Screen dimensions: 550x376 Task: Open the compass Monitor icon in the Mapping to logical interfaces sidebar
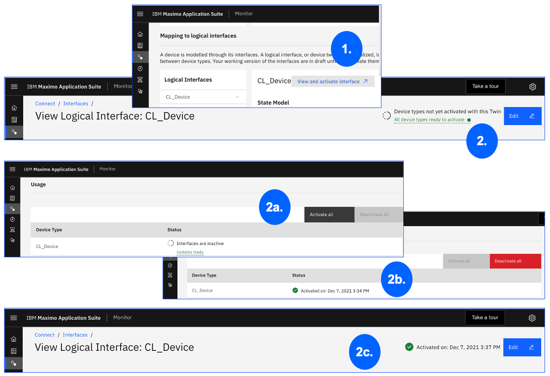click(140, 68)
